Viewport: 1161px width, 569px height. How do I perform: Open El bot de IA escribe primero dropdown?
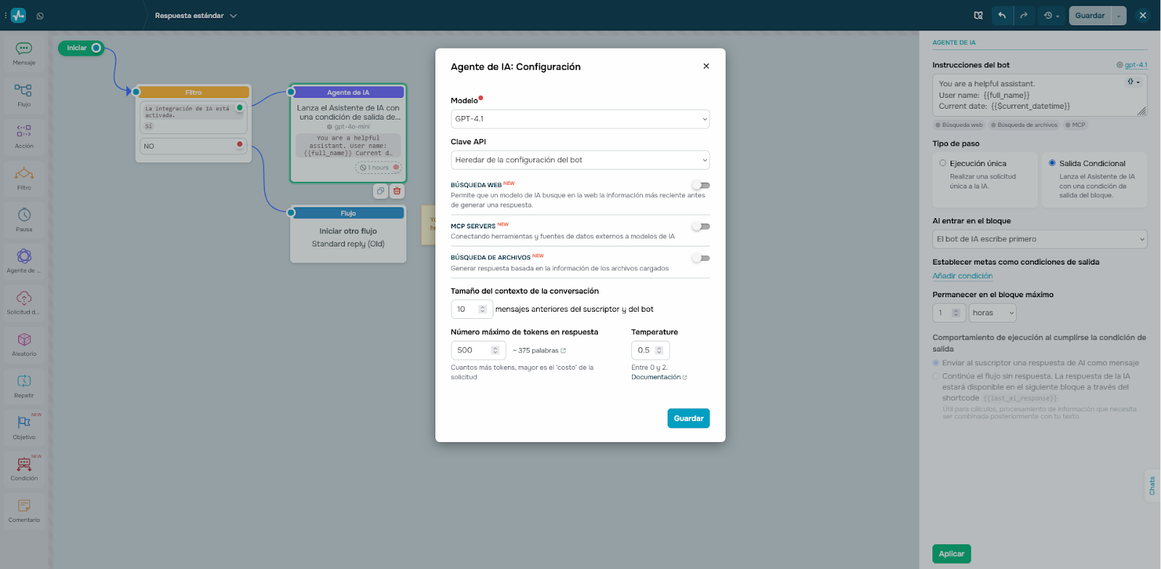tap(1040, 239)
